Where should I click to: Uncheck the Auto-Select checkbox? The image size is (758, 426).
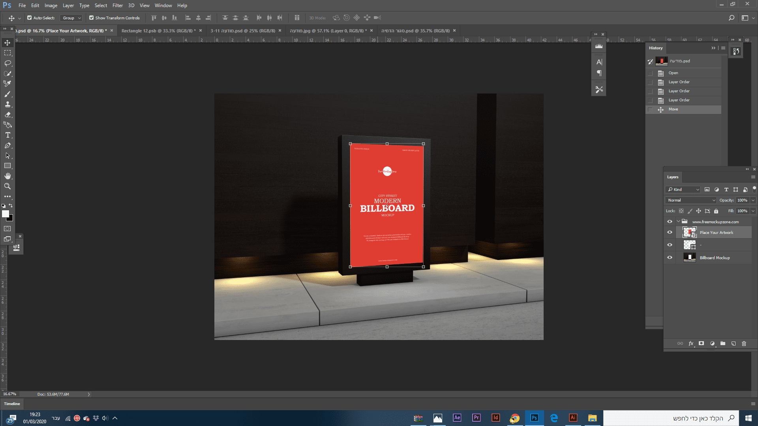point(30,18)
